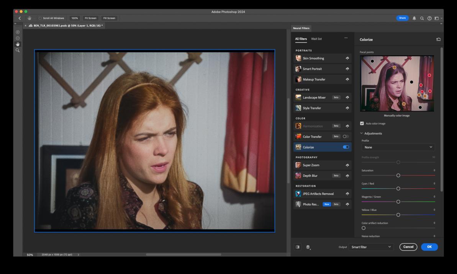Select the Zoom magnifier tool
Image resolution: width=457 pixels, height=274 pixels.
click(x=18, y=50)
